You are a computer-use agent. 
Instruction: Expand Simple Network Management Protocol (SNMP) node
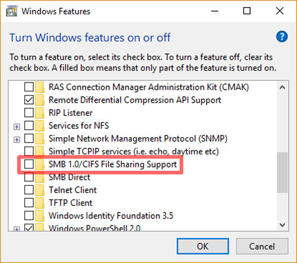17,140
